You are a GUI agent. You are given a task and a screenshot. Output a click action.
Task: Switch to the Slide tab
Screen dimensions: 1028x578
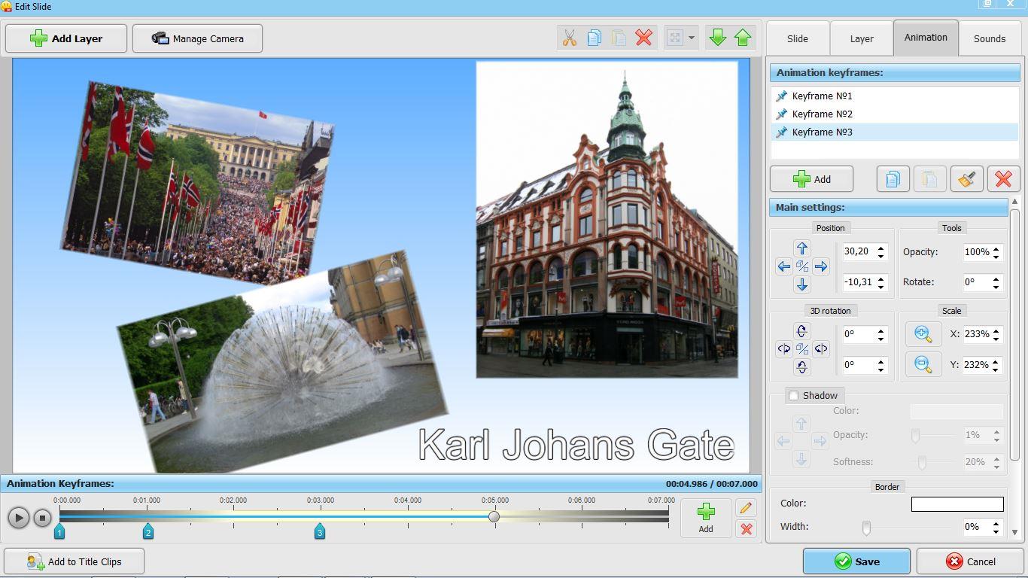coord(798,38)
